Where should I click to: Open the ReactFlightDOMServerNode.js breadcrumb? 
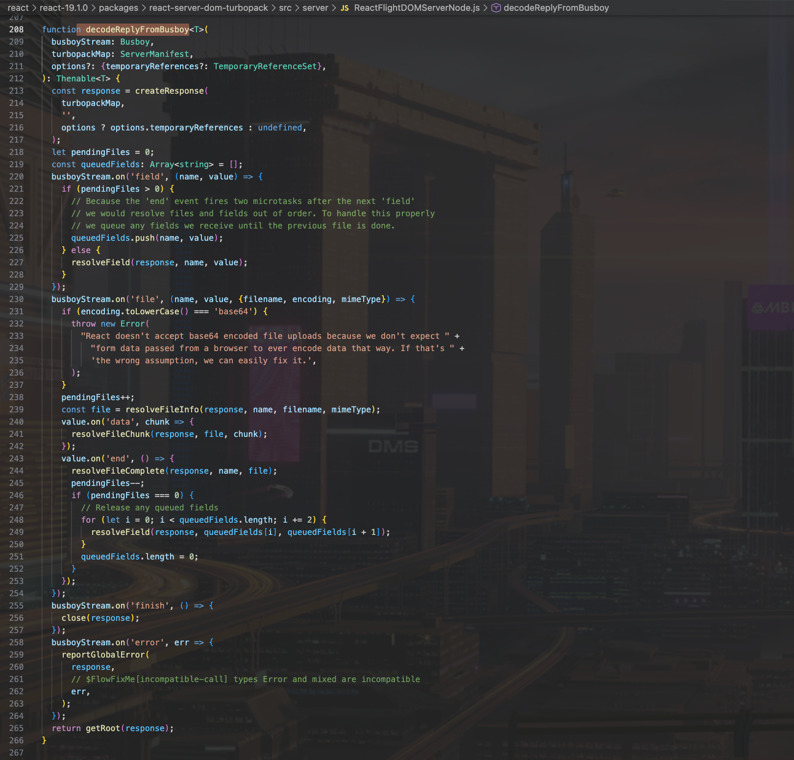click(x=417, y=8)
